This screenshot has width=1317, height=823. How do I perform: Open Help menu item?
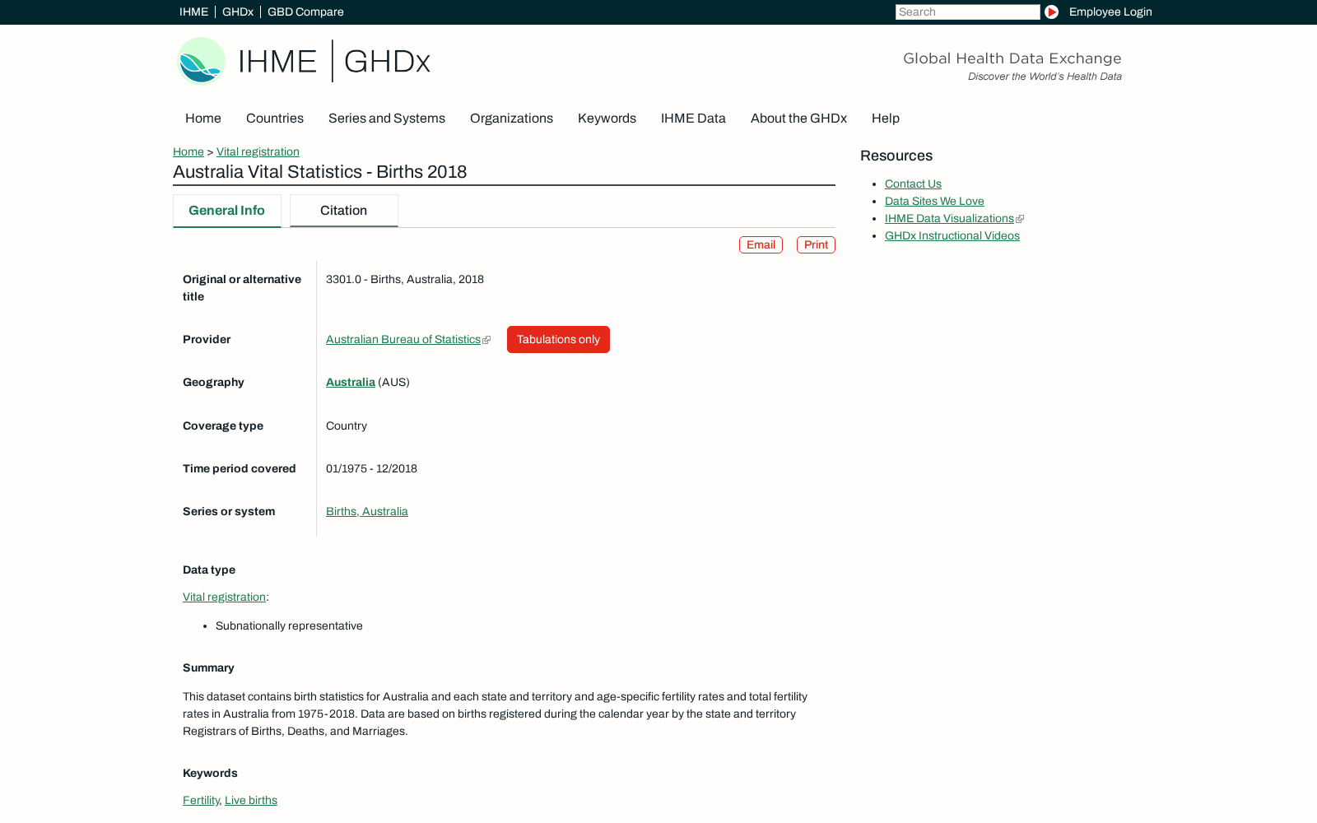click(x=886, y=119)
